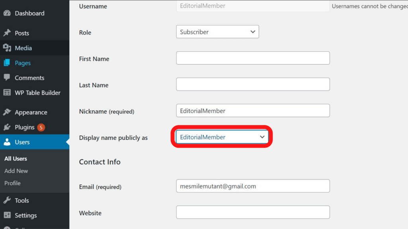Click the Plugins plug icon
Screen dimensions: 408x229
pyautogui.click(x=7, y=127)
